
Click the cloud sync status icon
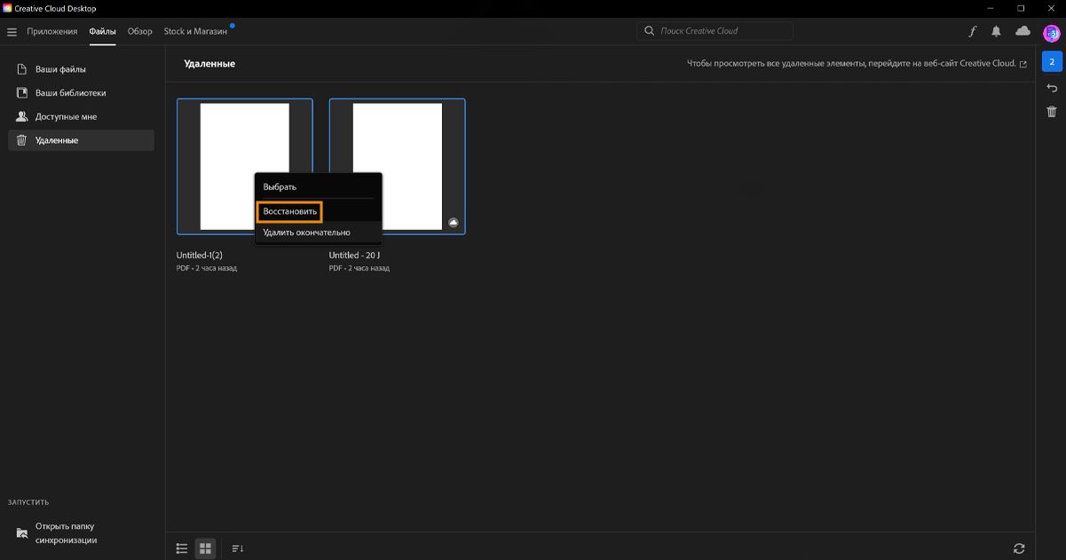click(x=1023, y=31)
